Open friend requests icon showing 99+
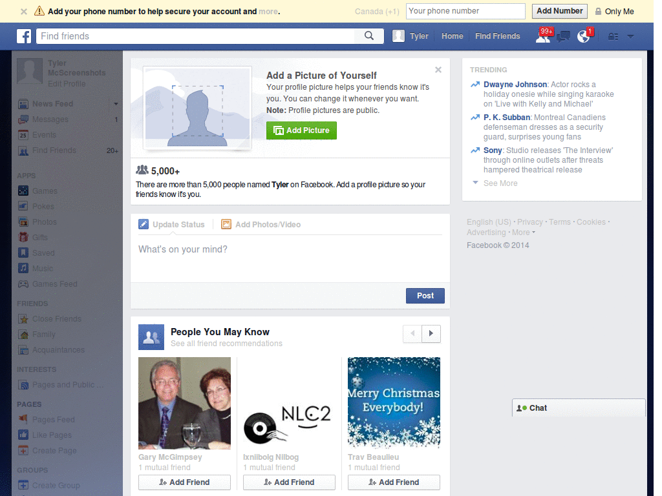662x496 pixels. coord(544,36)
